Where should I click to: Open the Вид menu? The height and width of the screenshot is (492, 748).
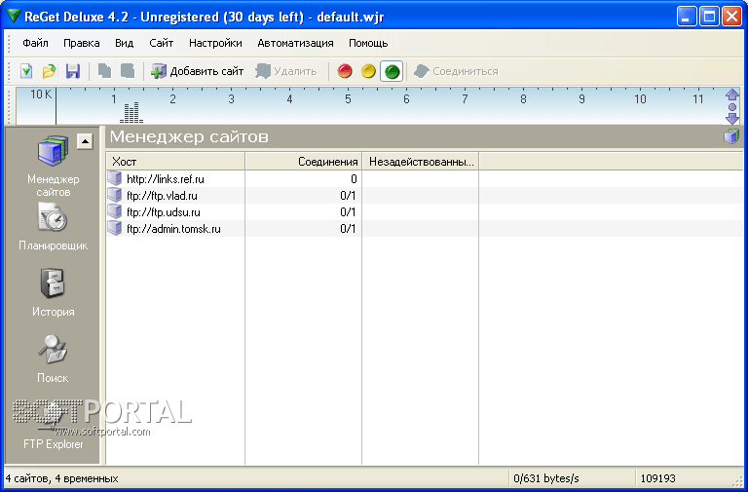[x=124, y=43]
